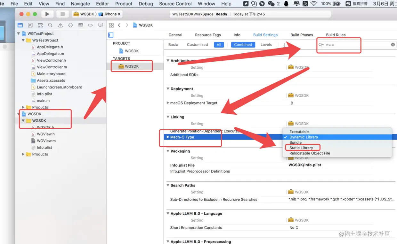The image size is (397, 244).
Task: Collapse the Search Paths section
Action: [168, 185]
